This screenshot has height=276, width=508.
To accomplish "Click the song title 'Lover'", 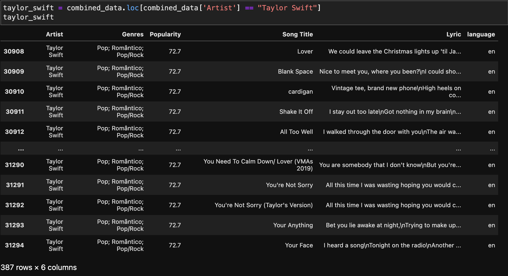I will [x=305, y=51].
